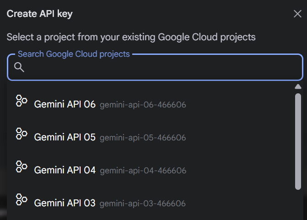This screenshot has width=307, height=220.
Task: Click the Gemini API 03 project icon
Action: [x=22, y=199]
